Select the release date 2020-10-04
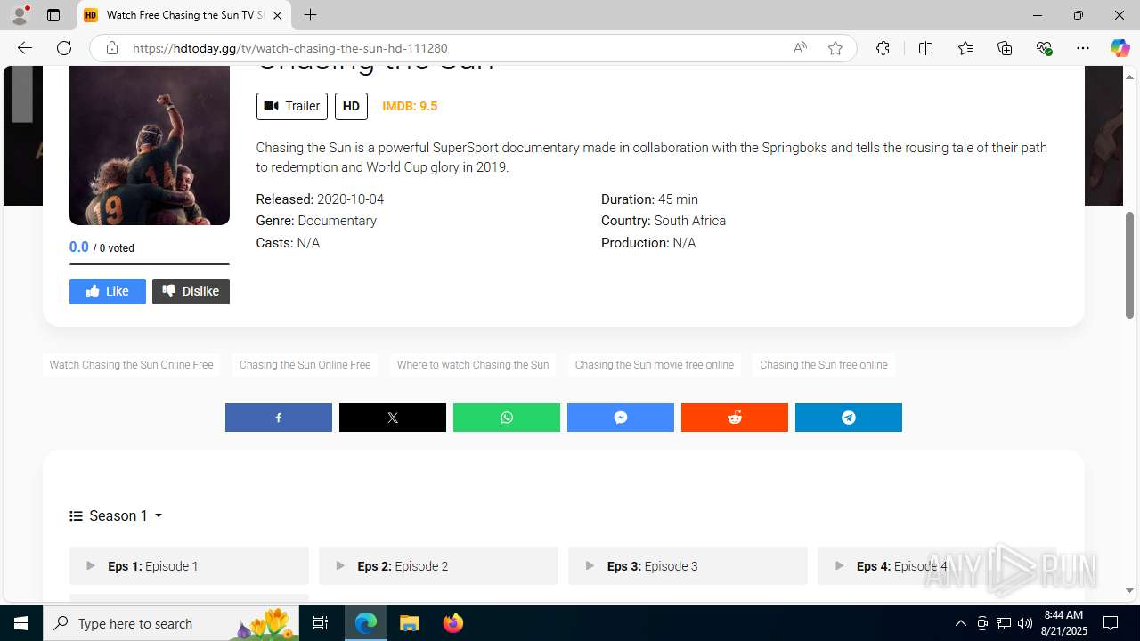This screenshot has width=1140, height=641. click(350, 199)
